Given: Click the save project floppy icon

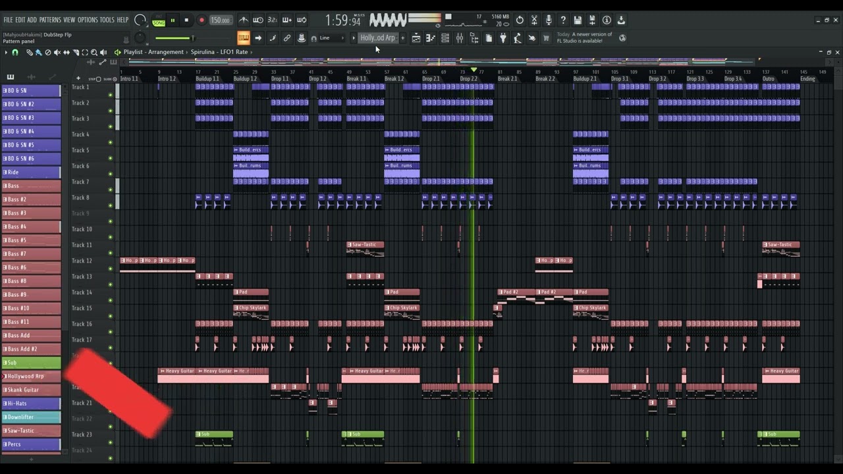Looking at the screenshot, I should pyautogui.click(x=578, y=20).
